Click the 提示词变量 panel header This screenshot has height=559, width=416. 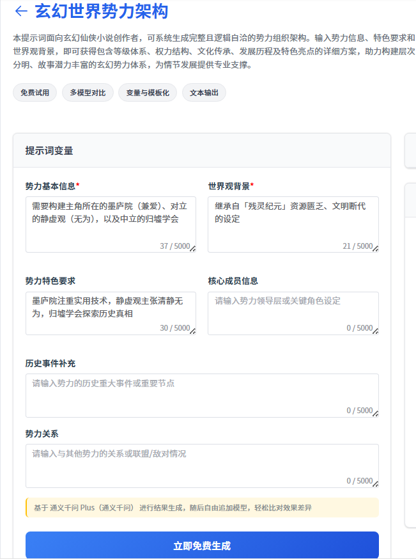202,151
